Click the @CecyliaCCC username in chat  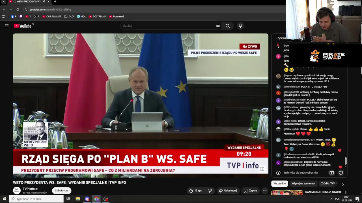click(291, 92)
